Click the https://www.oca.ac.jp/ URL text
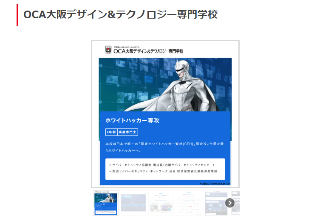331x219 pixels. pos(215,184)
